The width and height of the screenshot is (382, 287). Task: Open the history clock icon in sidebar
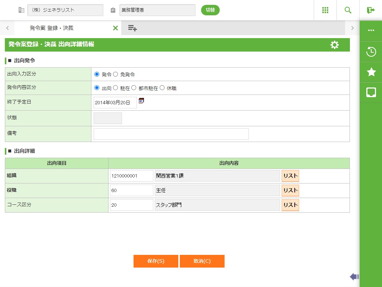click(371, 52)
